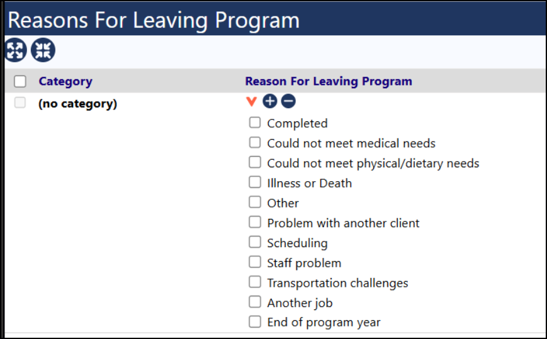Tick Could not meet medical needs
This screenshot has height=339, width=547.
pyautogui.click(x=255, y=142)
